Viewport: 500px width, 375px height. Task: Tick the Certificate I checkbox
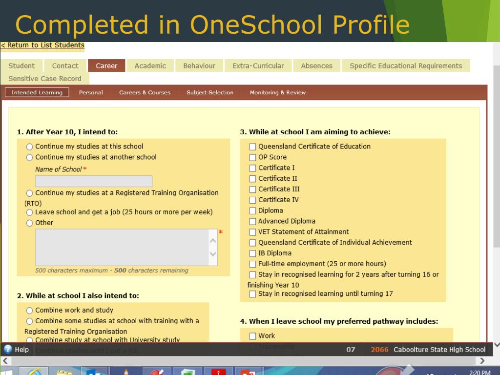pyautogui.click(x=252, y=168)
